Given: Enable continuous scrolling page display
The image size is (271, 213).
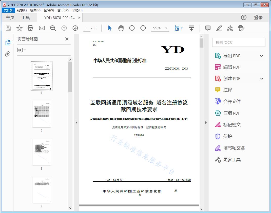Looking at the screenshot, I should [191, 28].
